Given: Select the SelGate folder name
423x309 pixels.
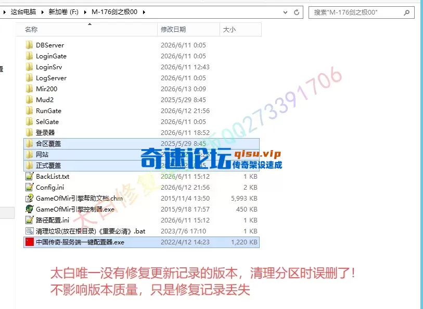Looking at the screenshot, I should pyautogui.click(x=47, y=122).
